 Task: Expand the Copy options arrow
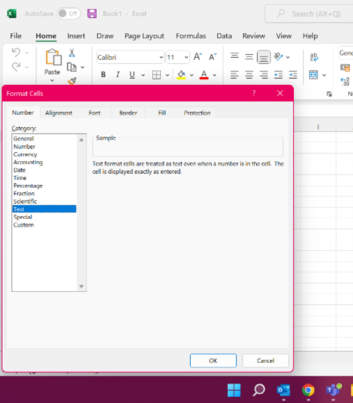tap(82, 67)
